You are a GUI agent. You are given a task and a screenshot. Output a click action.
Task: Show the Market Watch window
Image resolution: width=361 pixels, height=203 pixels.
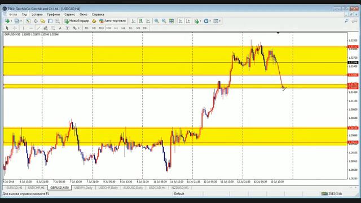point(28,21)
